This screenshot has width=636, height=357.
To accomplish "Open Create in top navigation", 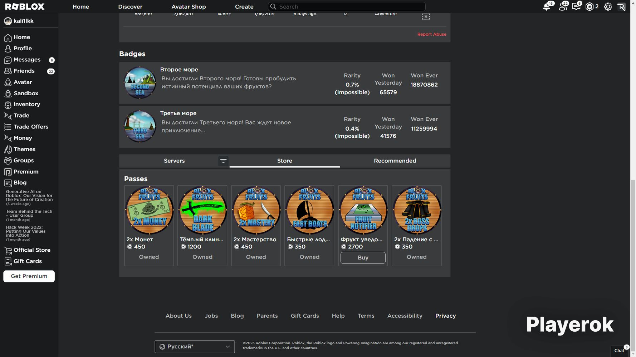I will [x=244, y=7].
